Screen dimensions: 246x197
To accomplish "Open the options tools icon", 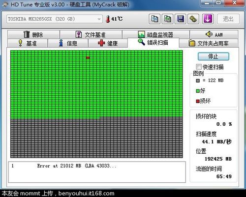I will (x=193, y=19).
